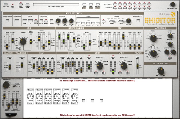Click the Chorus MODE switch
This screenshot has width=180, height=119.
(121, 21)
